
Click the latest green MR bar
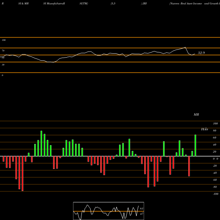pos(195,145)
